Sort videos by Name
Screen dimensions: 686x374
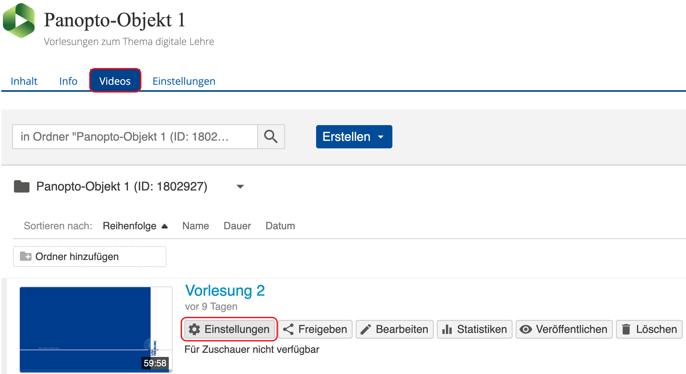tap(196, 226)
